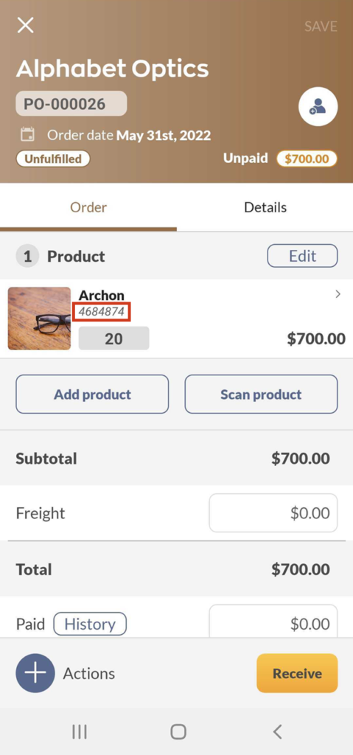The height and width of the screenshot is (755, 353).
Task: Tap the Paid amount input field
Action: [273, 622]
